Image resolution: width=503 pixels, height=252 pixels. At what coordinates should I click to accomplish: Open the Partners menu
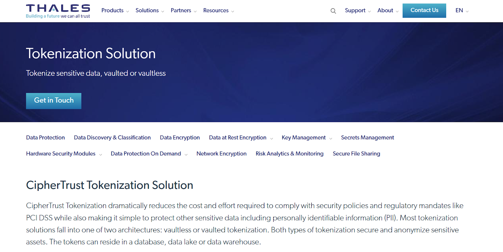point(181,10)
